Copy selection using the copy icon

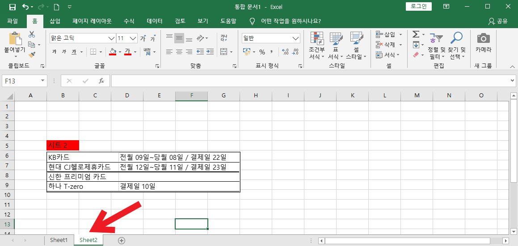point(32,45)
